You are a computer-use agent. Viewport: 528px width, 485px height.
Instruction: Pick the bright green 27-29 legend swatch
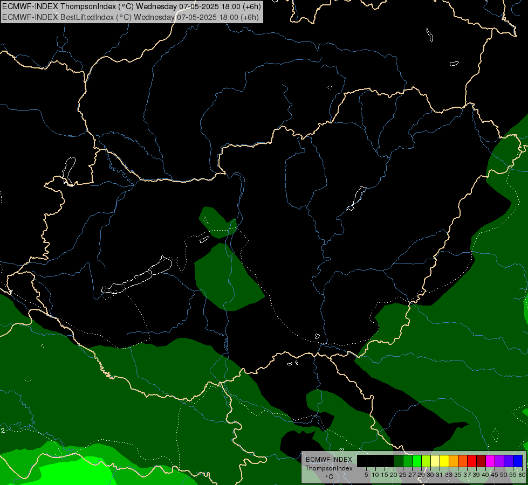click(417, 461)
